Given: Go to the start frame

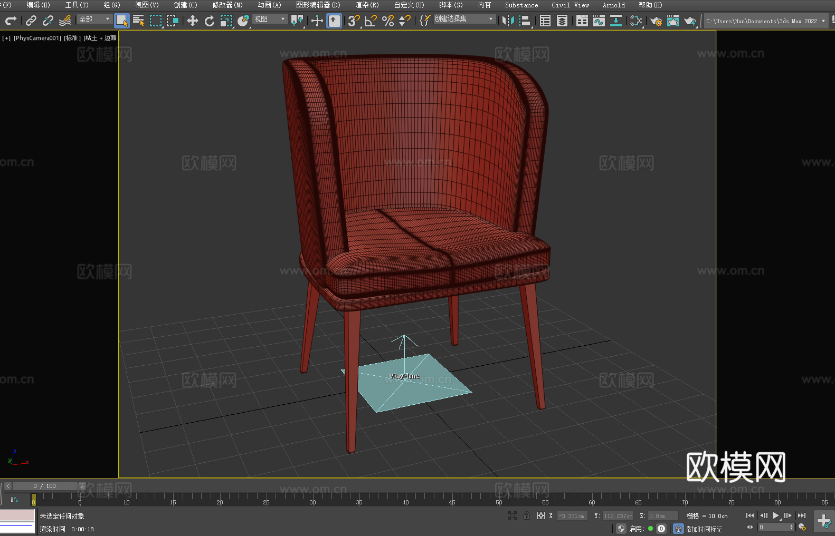Looking at the screenshot, I should point(750,515).
